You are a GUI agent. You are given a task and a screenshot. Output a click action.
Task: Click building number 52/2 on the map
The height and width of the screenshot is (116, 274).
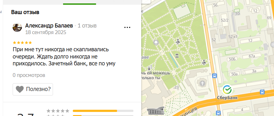(x=225, y=20)
